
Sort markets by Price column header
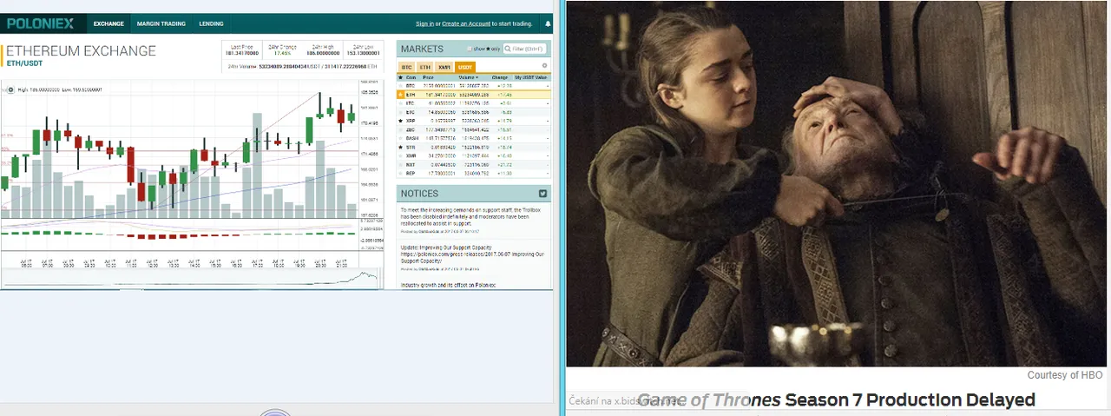[x=428, y=77]
